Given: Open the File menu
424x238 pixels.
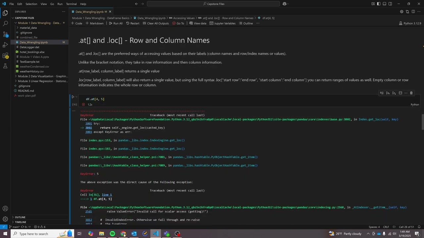Looking at the screenshot, I should coord(12,4).
